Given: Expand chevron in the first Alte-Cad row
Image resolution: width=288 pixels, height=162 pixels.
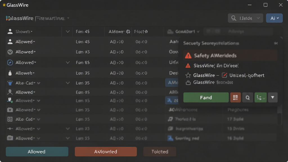Looking at the screenshot, I should click(x=68, y=83).
